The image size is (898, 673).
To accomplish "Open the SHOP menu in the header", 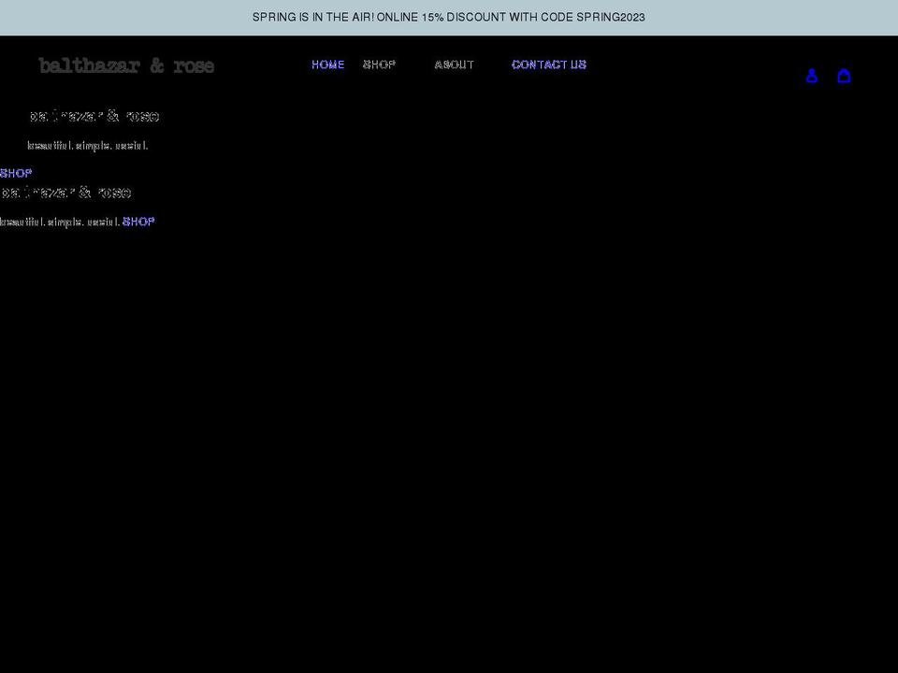I will tap(379, 64).
